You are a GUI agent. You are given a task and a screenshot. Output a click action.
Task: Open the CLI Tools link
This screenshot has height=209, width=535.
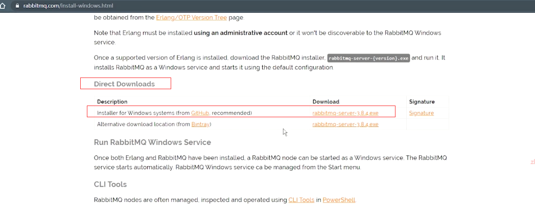pyautogui.click(x=301, y=200)
